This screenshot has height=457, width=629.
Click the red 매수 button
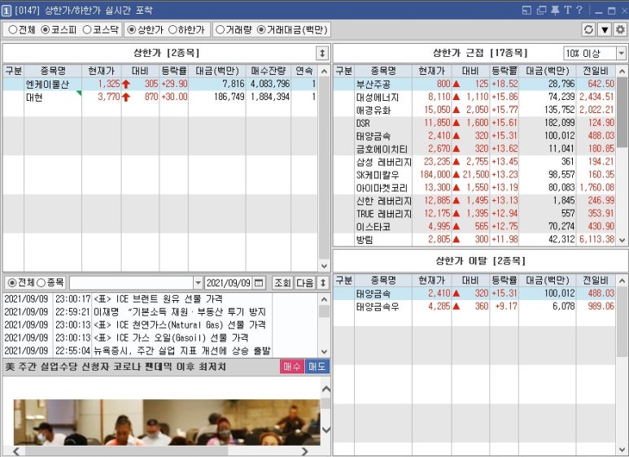pos(291,367)
